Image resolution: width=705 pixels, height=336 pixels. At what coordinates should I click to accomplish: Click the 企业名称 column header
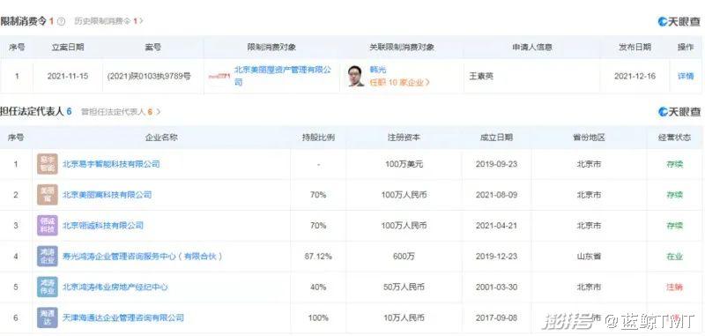click(x=161, y=138)
